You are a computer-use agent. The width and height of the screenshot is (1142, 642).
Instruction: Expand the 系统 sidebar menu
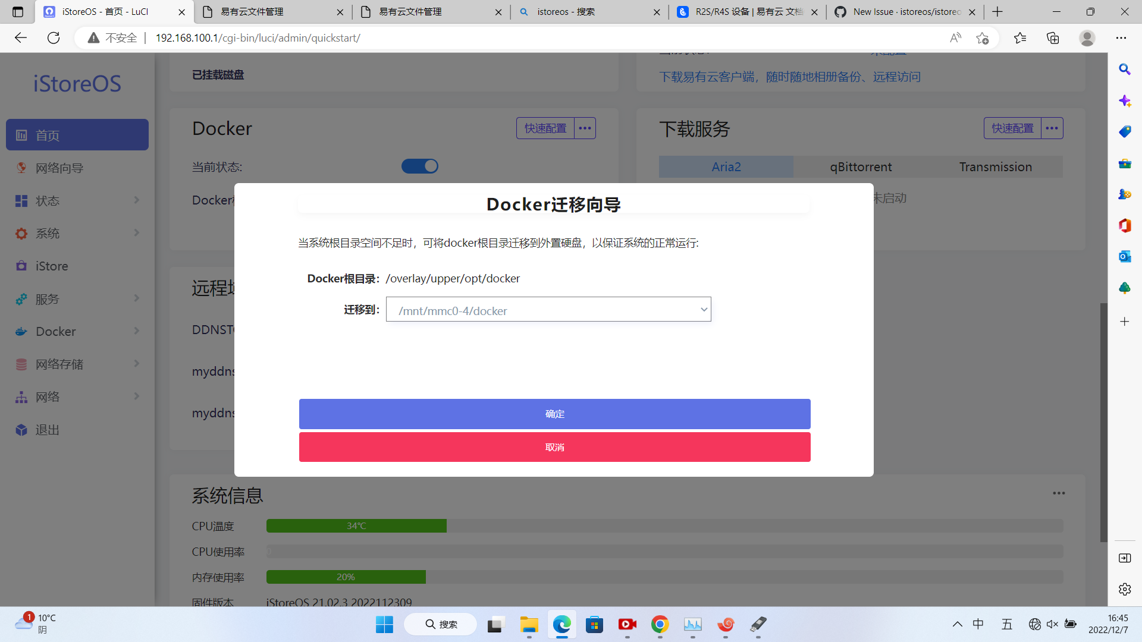point(48,233)
